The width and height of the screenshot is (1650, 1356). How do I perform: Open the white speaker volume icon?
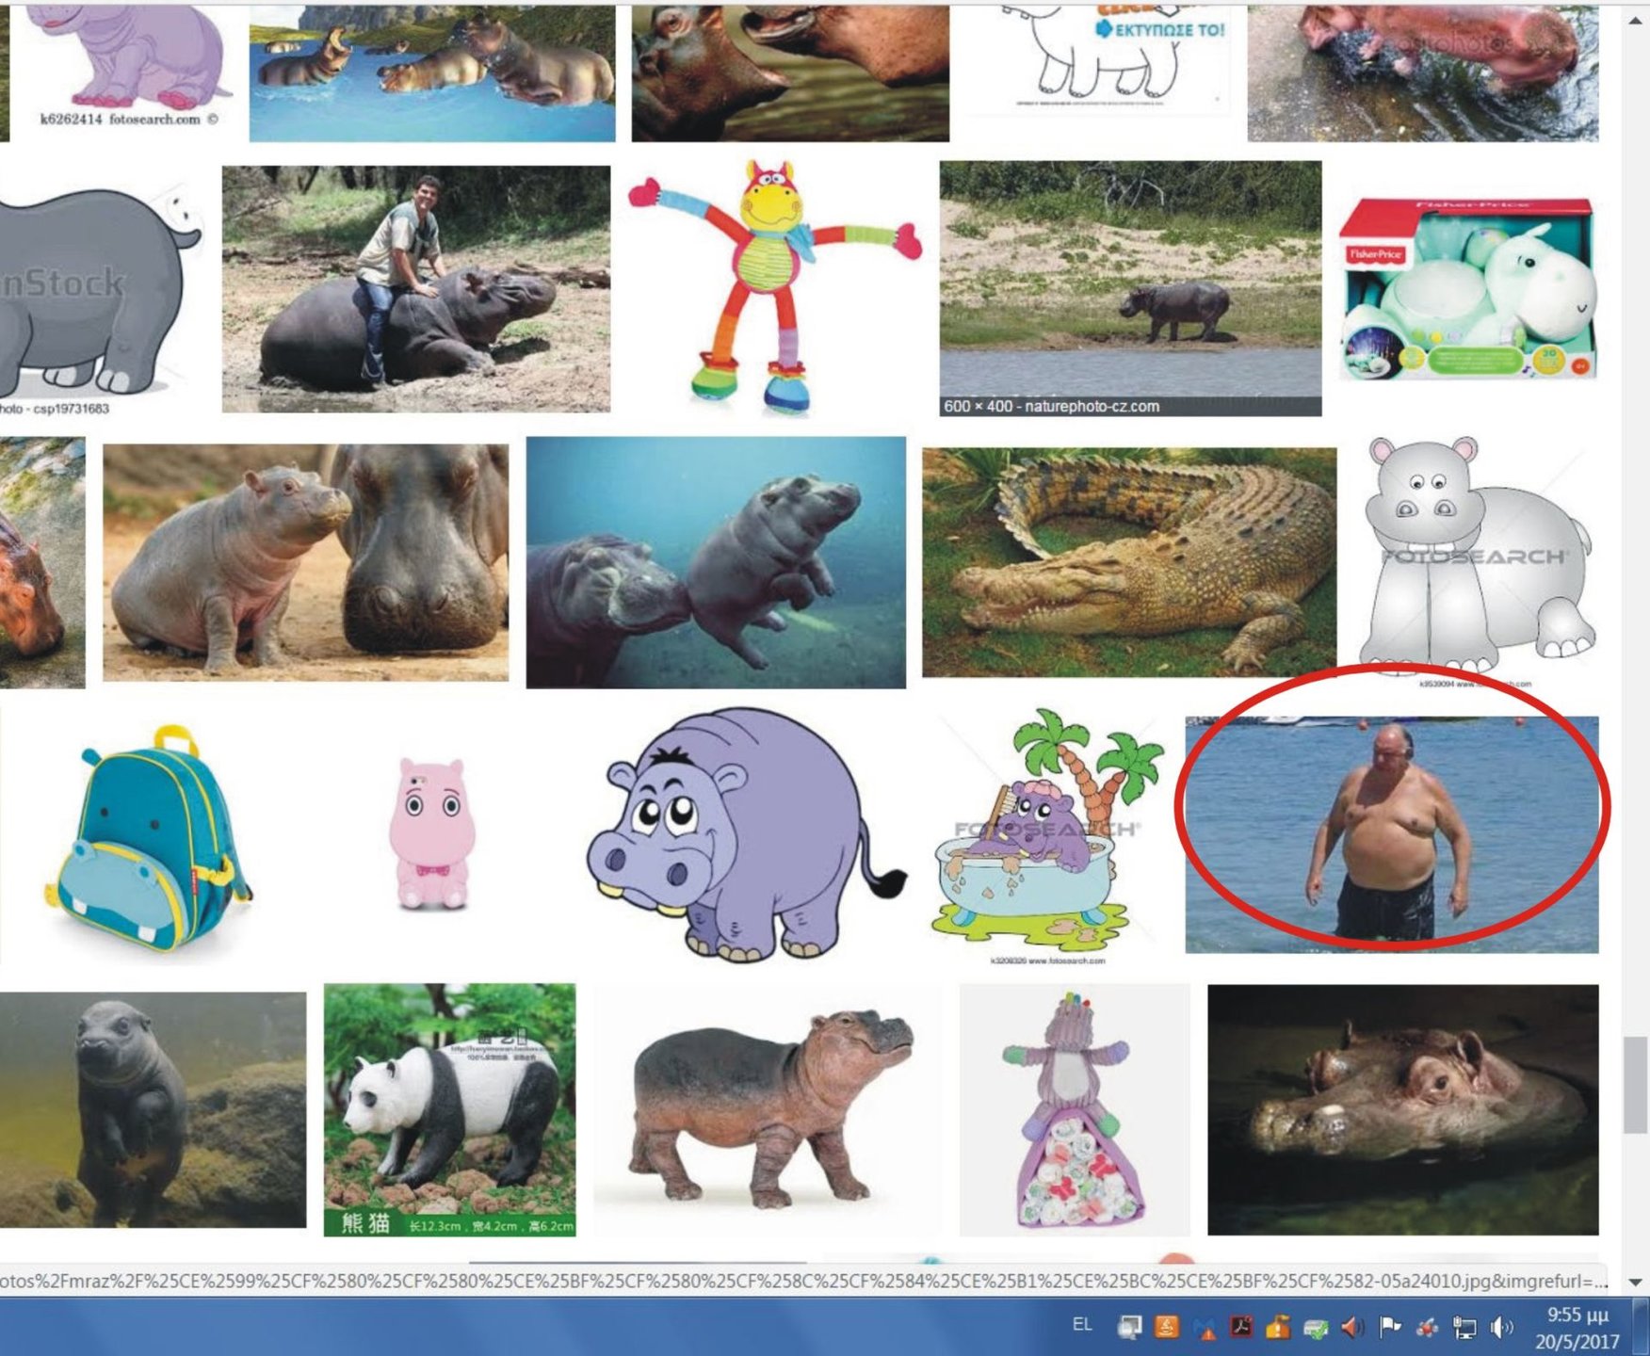tap(1501, 1327)
